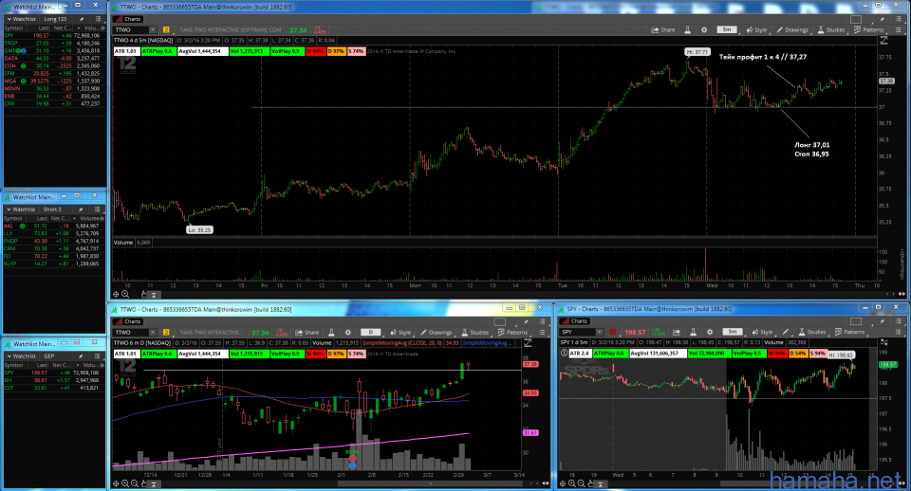Click yellow link color 2 in top chart

pos(166,29)
